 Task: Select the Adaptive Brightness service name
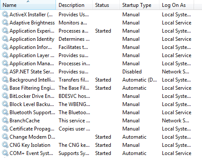pos(32,23)
